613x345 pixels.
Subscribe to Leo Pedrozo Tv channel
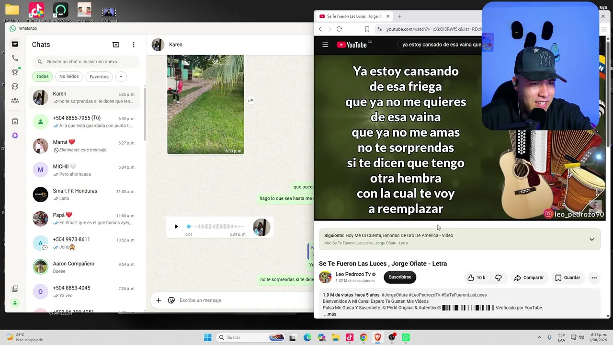(400, 277)
